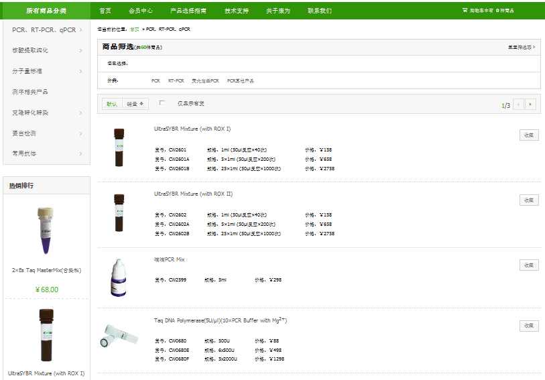Screen dimensions: 545x380
Task: Open UltraSYBR Mixture (with ROX I) product title
Action: pyautogui.click(x=192, y=129)
